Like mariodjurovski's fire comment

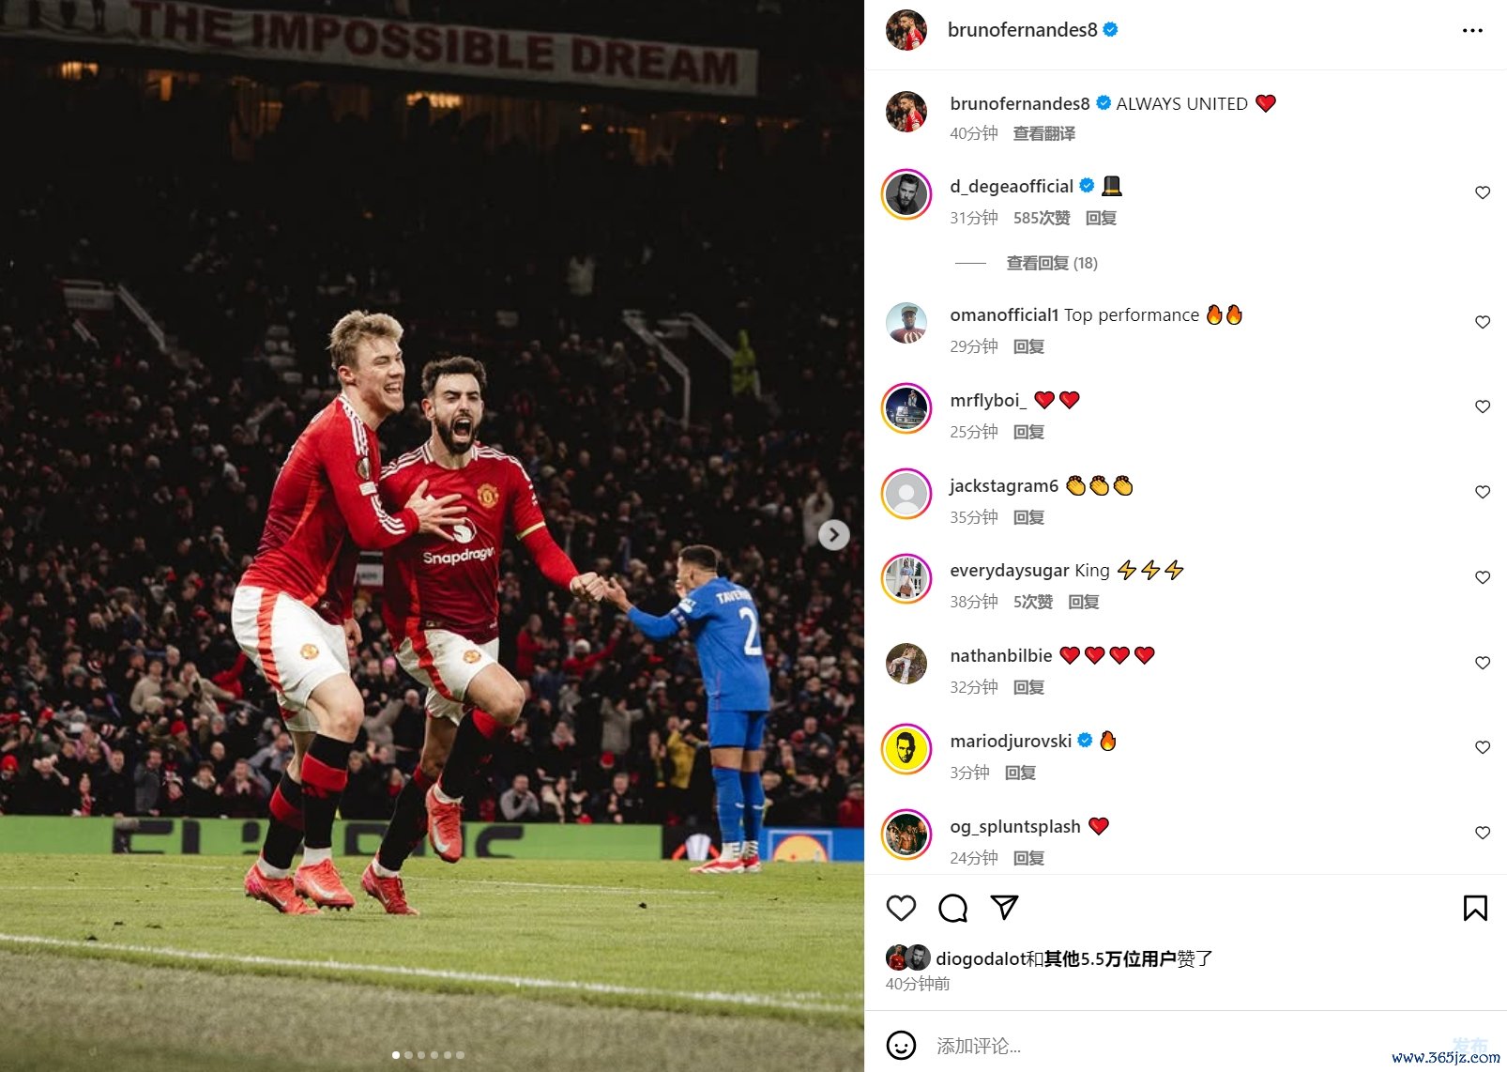pyautogui.click(x=1483, y=747)
